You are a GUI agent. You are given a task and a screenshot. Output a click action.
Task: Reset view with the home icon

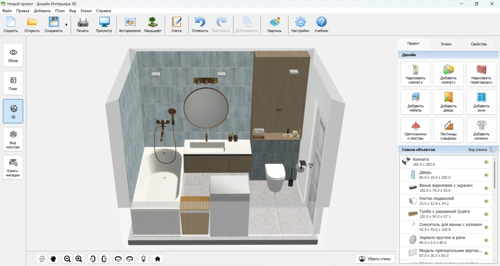tap(157, 258)
